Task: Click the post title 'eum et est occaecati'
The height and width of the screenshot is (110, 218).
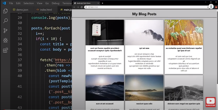Action: [x=105, y=104]
